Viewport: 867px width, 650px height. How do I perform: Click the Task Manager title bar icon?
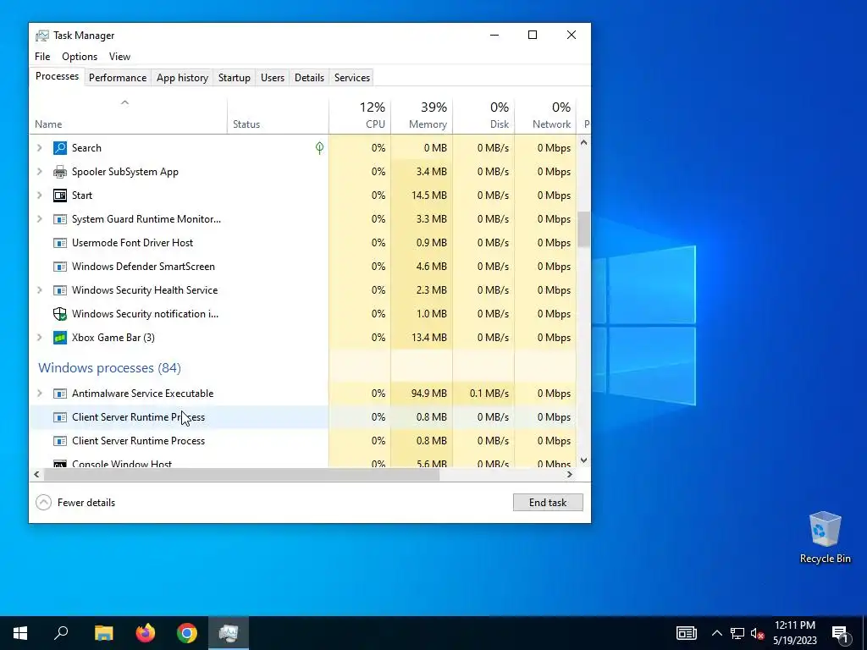tap(42, 36)
